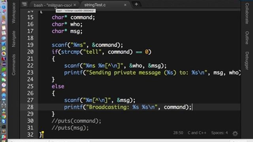Open the Debugger panel
Screen dimensions: 253x142
coord(247,61)
